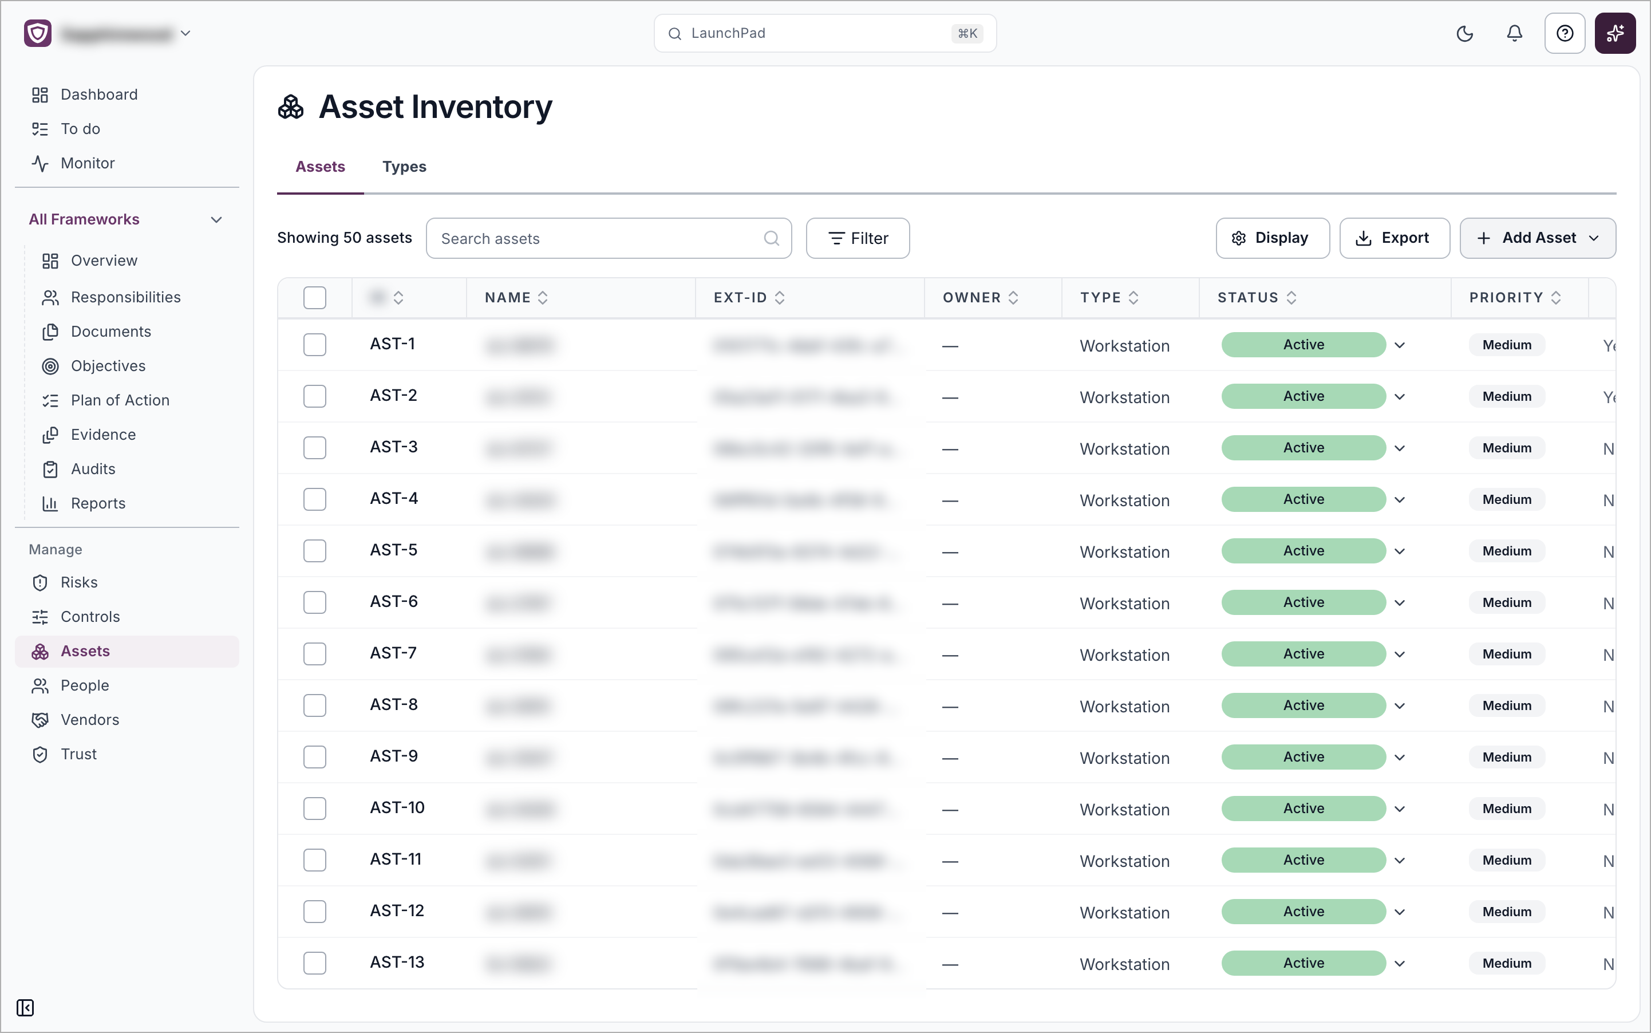1651x1033 pixels.
Task: Sort by PRIORITY column arrows
Action: [x=1555, y=298]
